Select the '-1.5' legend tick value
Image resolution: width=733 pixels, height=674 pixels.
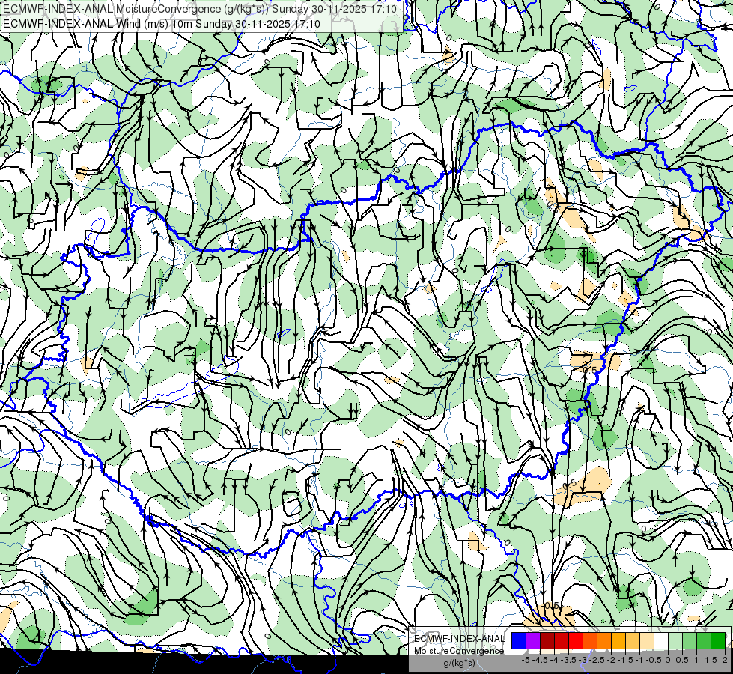click(625, 660)
